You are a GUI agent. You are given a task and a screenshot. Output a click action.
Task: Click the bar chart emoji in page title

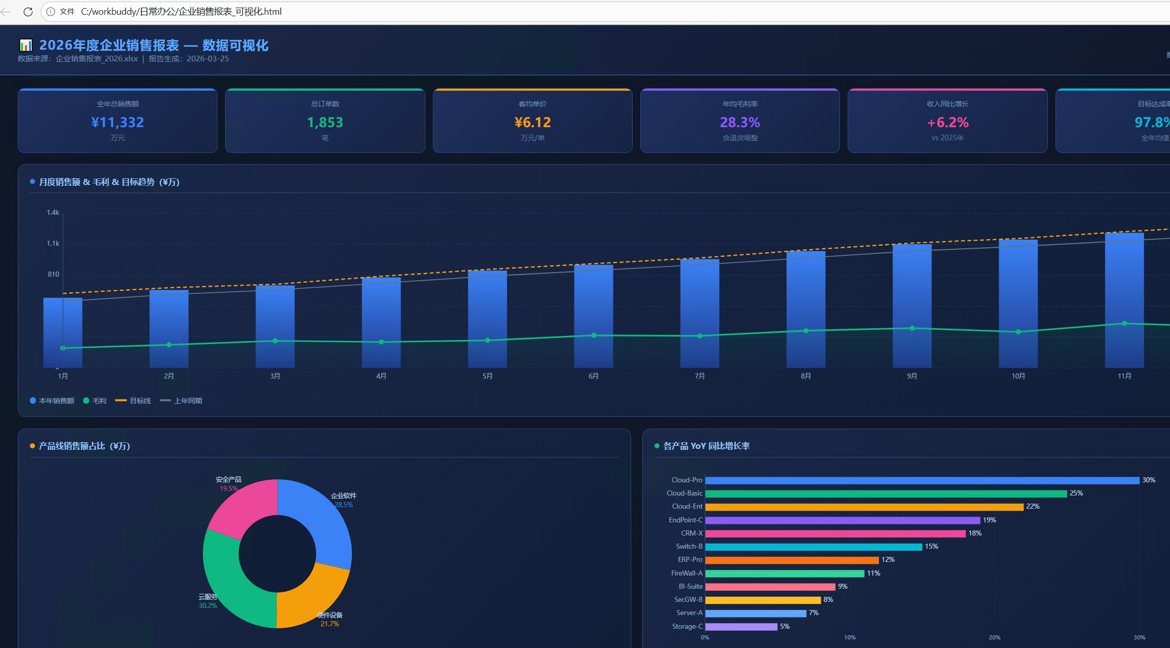pyautogui.click(x=26, y=46)
